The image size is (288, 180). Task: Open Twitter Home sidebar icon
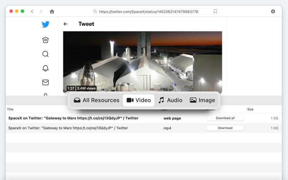point(45,40)
